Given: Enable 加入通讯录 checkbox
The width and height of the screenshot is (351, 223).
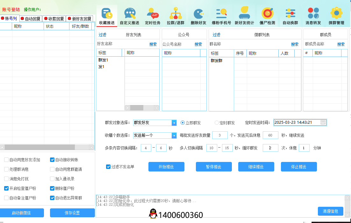Looking at the screenshot, I should click(x=52, y=179).
